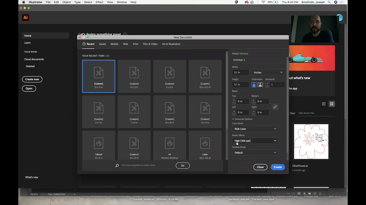
Task: Adjust the Artboards count stepper
Action: [x=267, y=85]
